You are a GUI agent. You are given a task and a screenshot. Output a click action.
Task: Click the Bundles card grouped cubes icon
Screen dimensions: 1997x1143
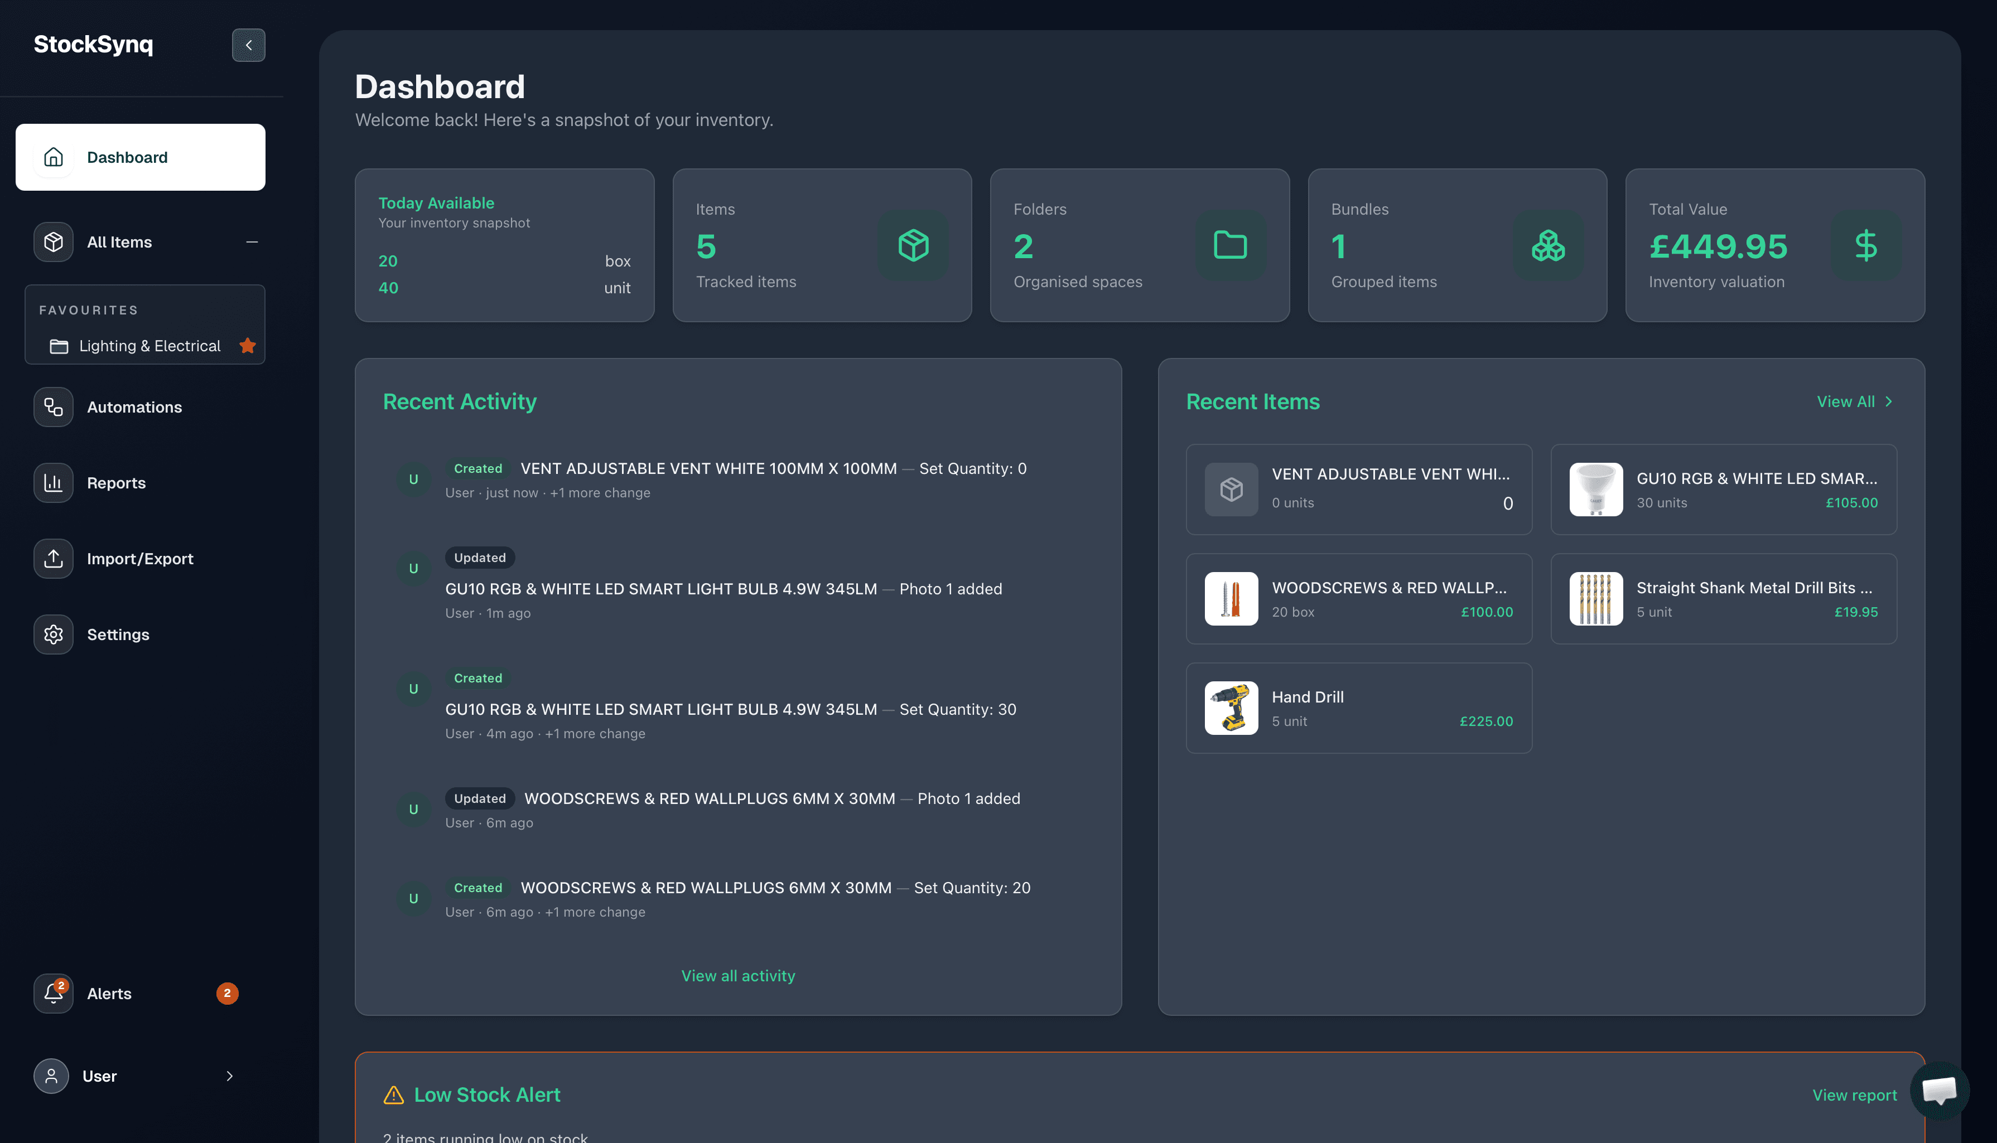click(x=1549, y=245)
